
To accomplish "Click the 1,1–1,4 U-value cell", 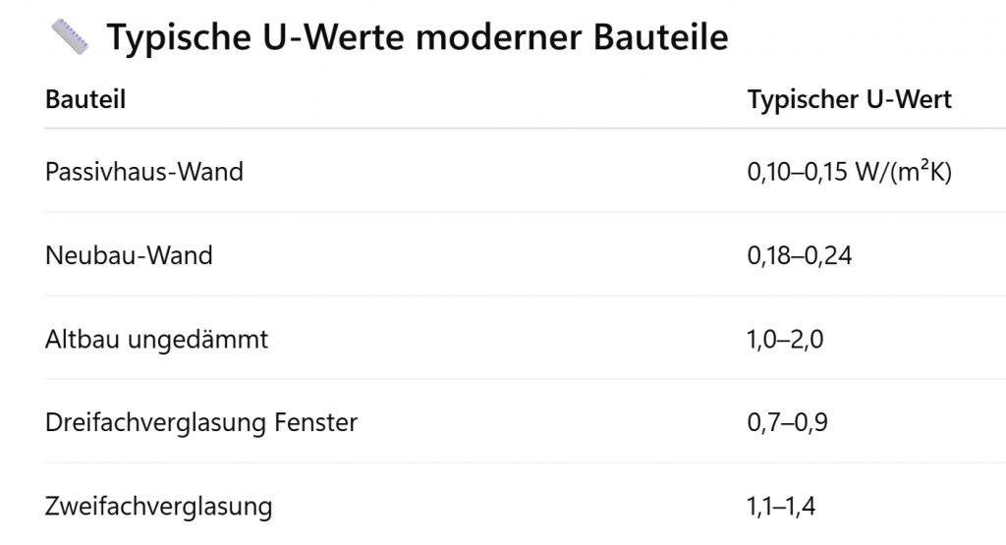I will [x=782, y=507].
